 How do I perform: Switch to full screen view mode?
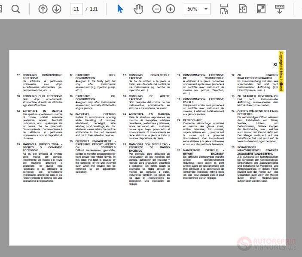261,9
